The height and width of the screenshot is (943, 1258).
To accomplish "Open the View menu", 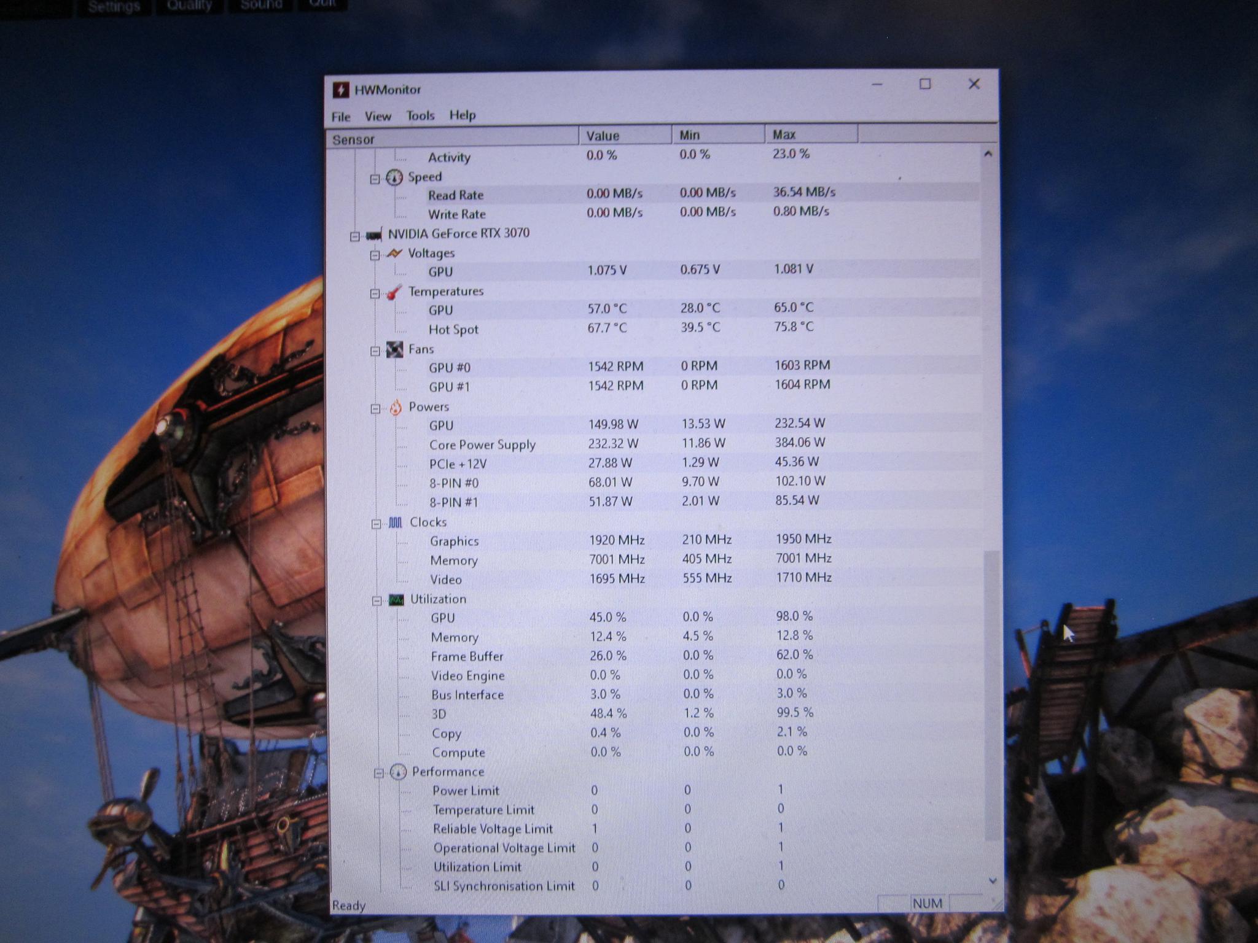I will (x=378, y=116).
